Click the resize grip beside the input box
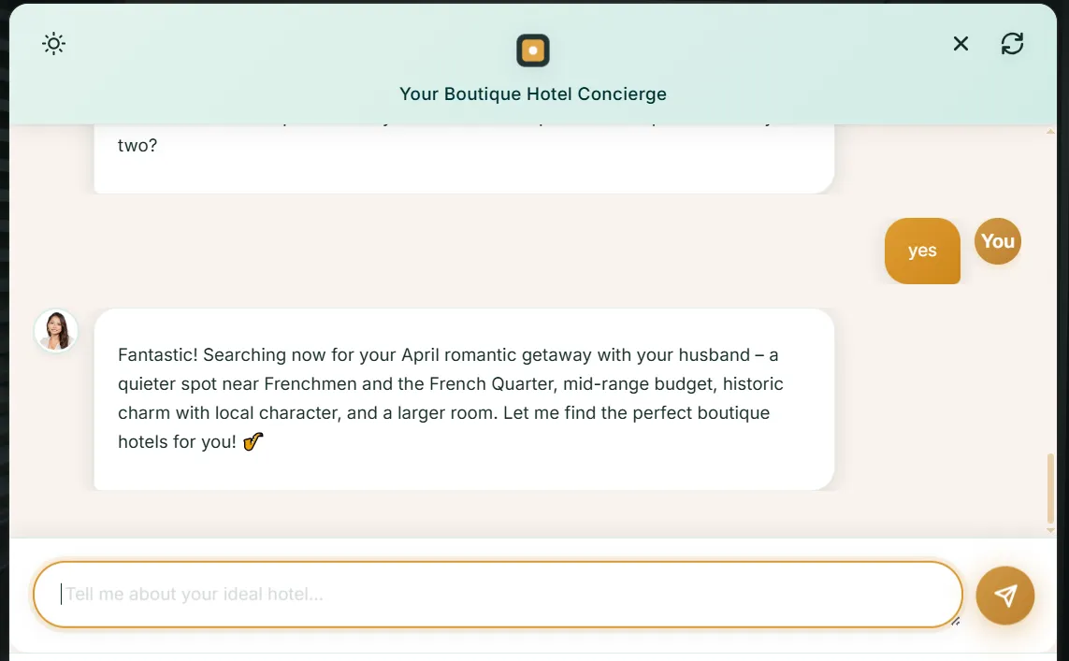 956,619
